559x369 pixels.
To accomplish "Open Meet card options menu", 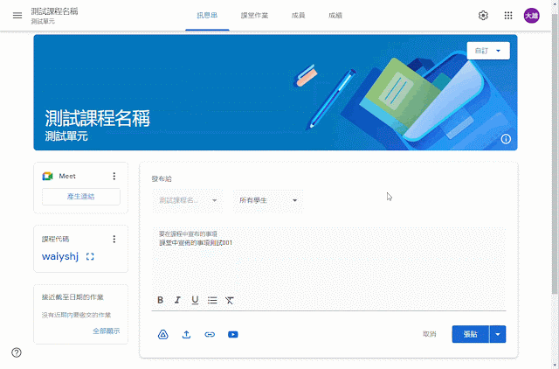I will coord(114,176).
